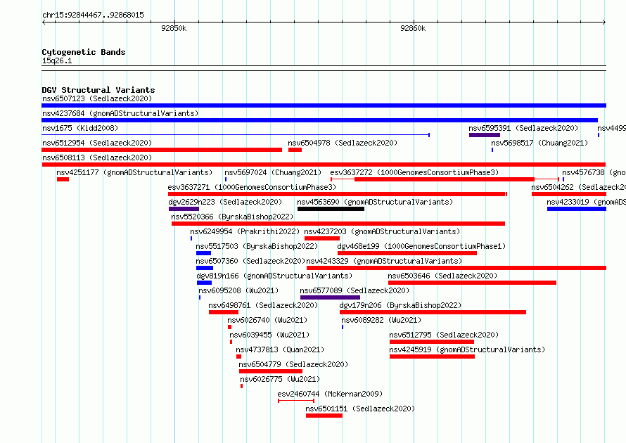Select the blue bar for nsv4233019
Image resolution: width=626 pixels, height=443 pixels.
[577, 209]
